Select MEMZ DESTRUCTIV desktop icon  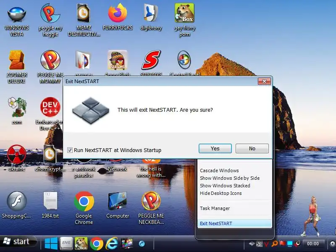[84, 20]
